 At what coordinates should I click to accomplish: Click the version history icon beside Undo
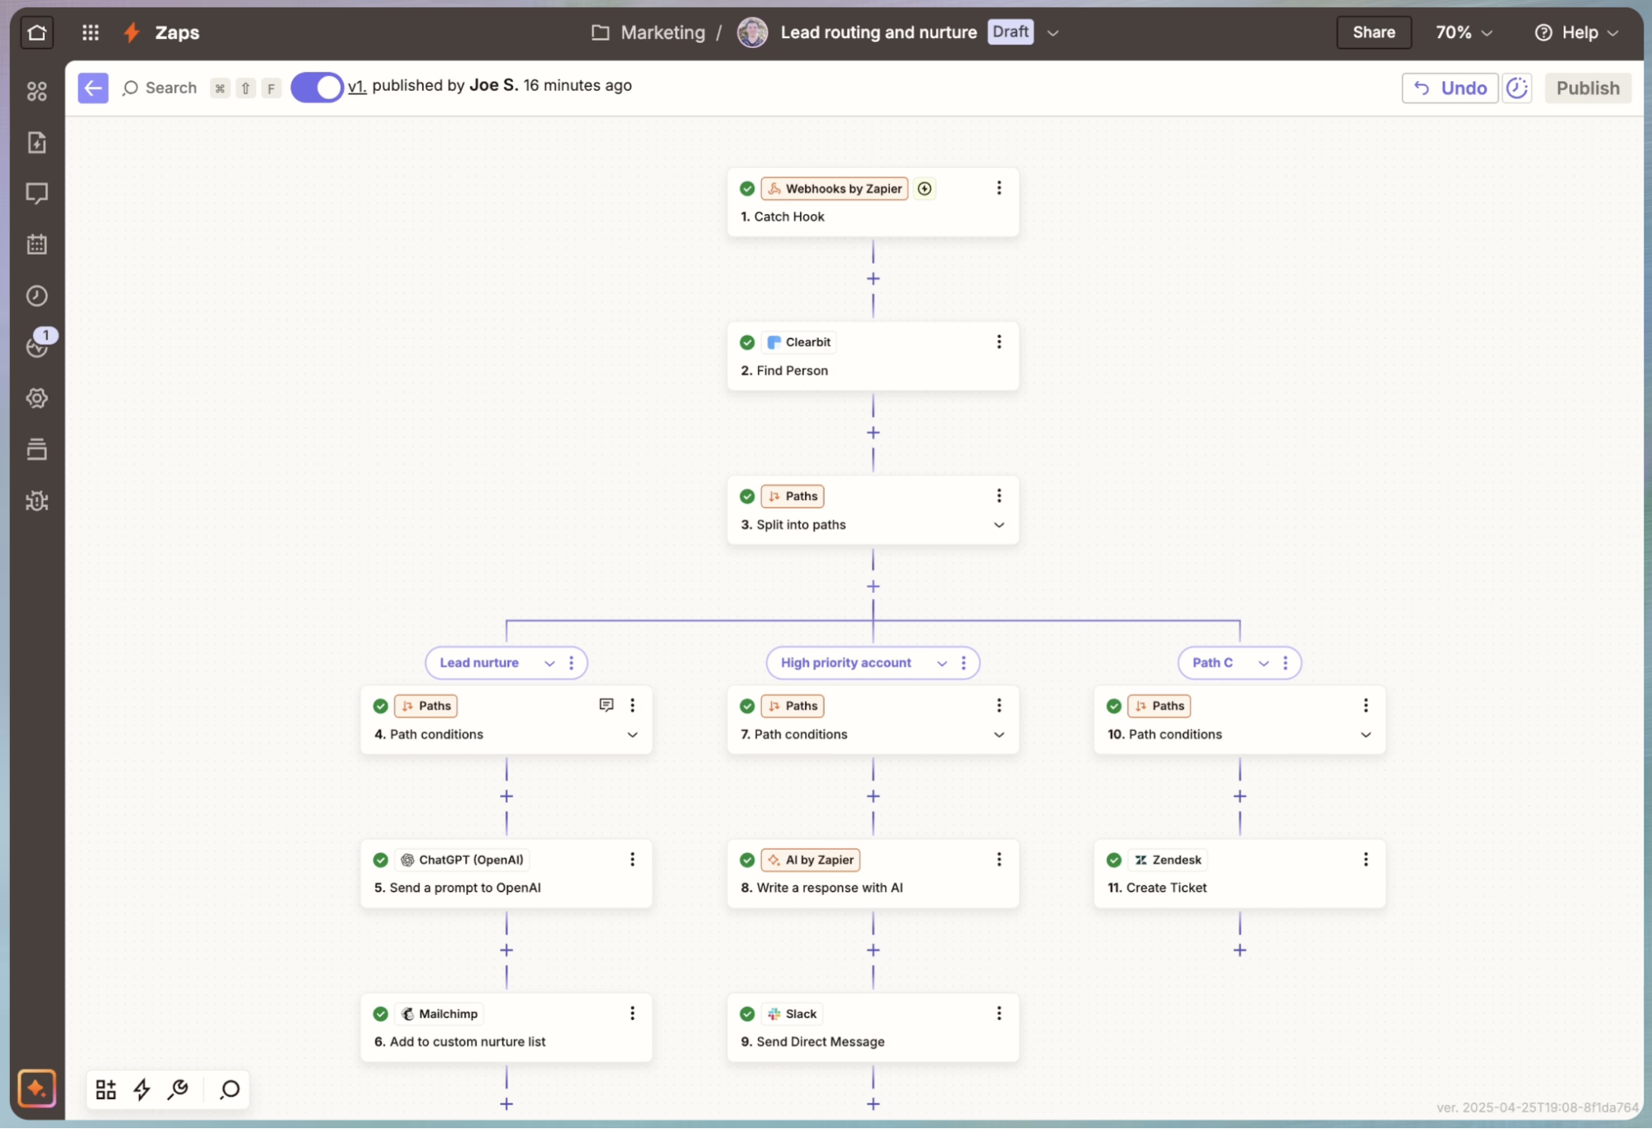pyautogui.click(x=1516, y=88)
